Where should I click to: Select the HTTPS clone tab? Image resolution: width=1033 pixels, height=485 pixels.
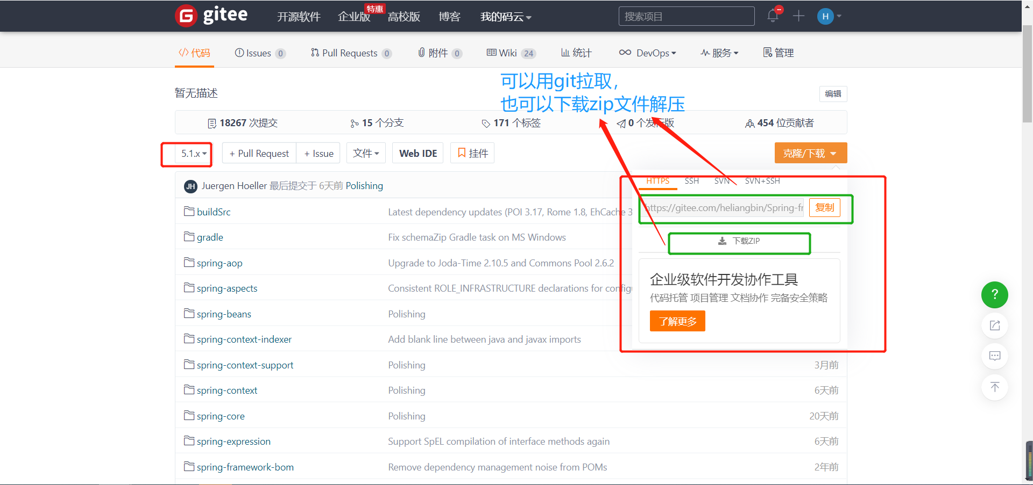657,181
